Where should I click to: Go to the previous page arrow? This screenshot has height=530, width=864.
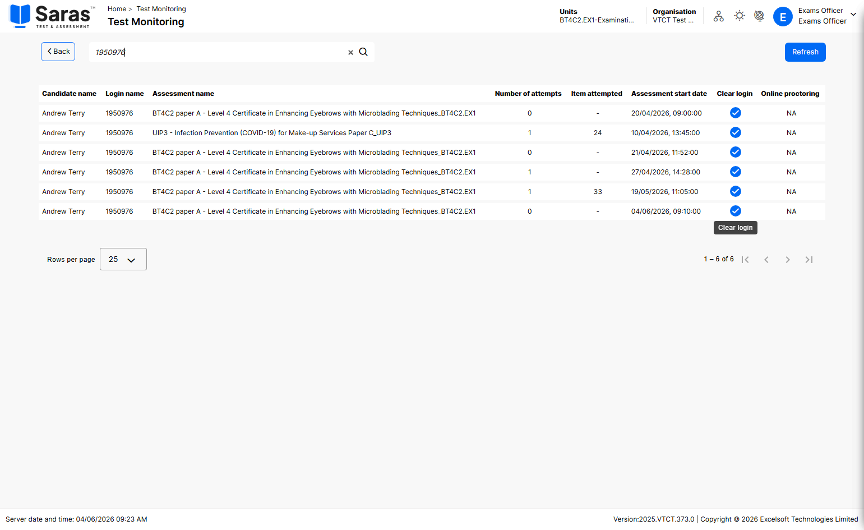pos(766,259)
